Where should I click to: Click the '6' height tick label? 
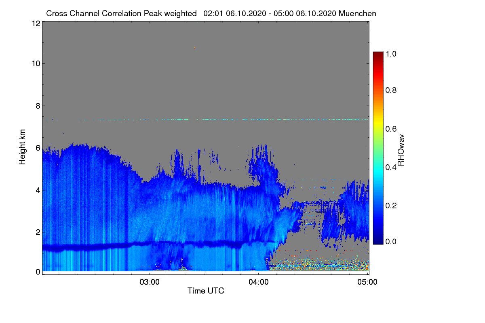tap(38, 148)
